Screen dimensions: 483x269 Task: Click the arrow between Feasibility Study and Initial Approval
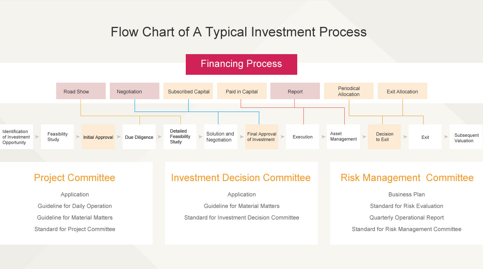(x=78, y=136)
